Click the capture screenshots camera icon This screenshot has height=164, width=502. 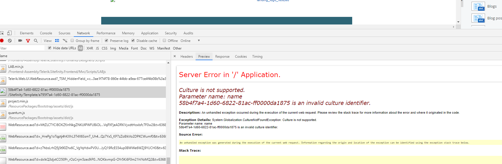point(20,41)
